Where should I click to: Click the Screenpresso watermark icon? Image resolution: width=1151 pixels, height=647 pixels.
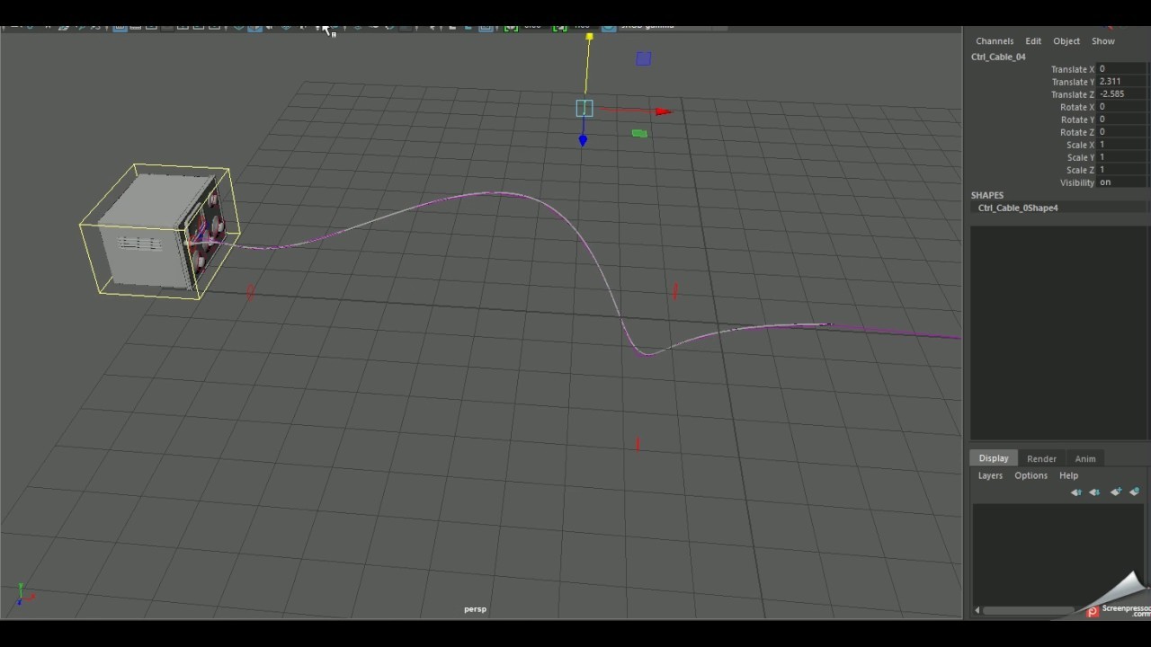(1091, 612)
